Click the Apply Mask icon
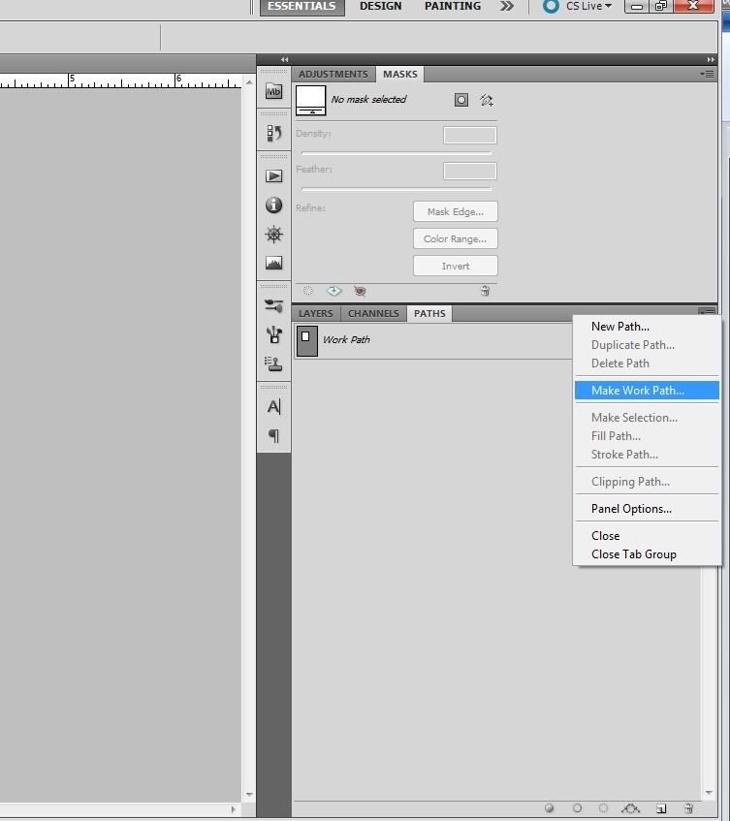Viewport: 730px width, 821px height. pyautogui.click(x=333, y=291)
